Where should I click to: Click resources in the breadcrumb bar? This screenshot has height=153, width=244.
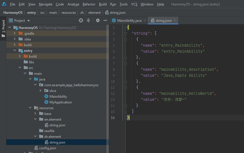(69, 13)
